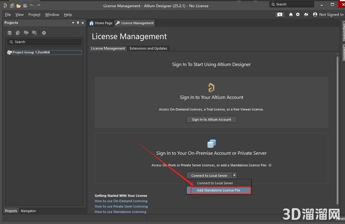Click the Undo arrow in title bar
345x224 pixels.
32,5
